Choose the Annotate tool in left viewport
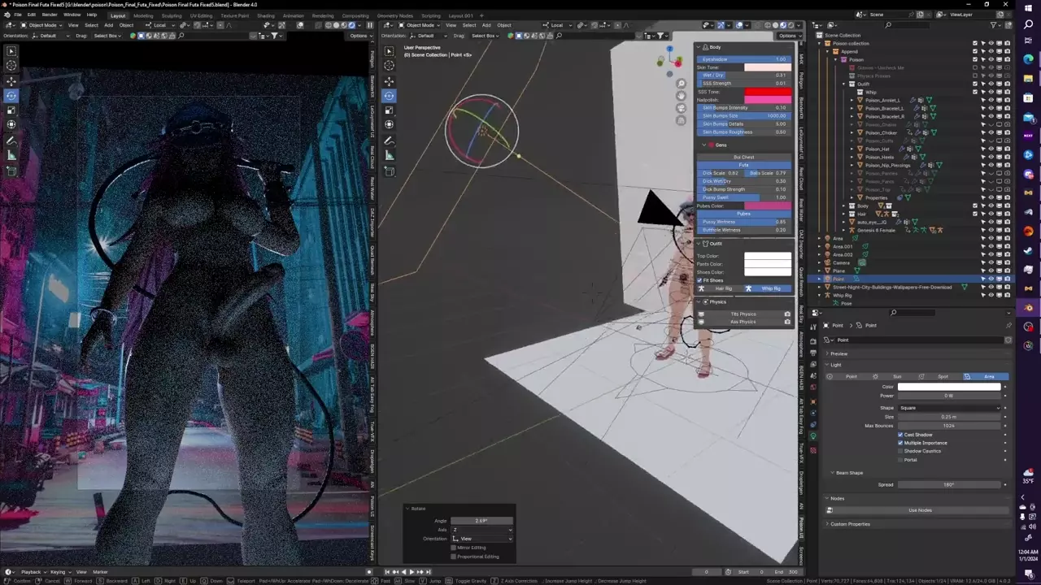 point(11,141)
